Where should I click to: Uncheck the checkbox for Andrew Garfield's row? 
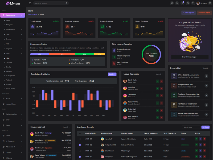click(x=80, y=145)
